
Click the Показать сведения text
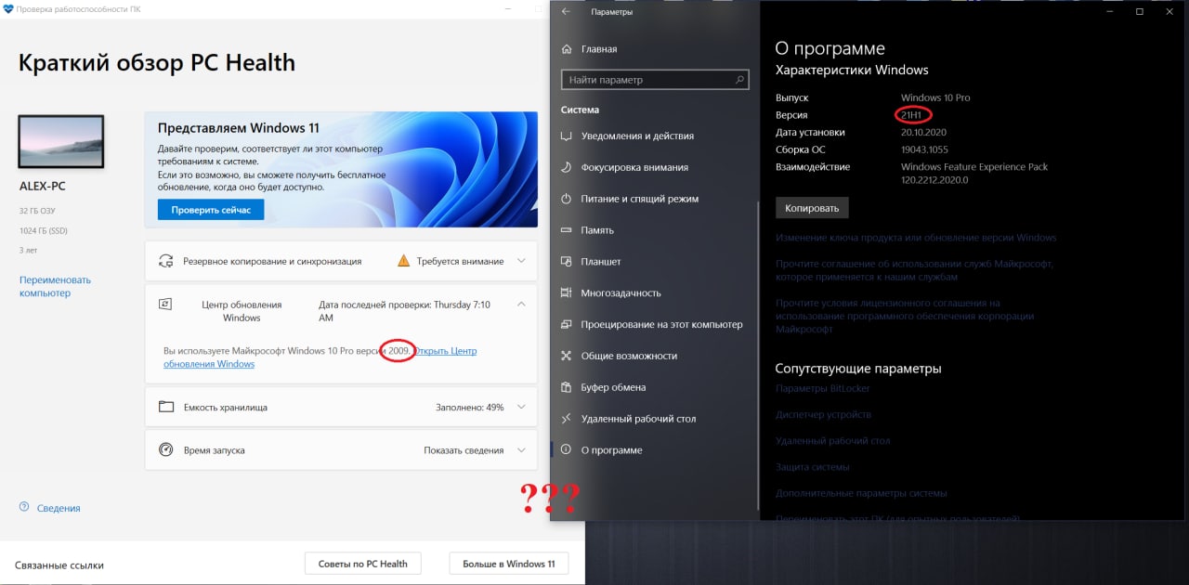coord(464,449)
